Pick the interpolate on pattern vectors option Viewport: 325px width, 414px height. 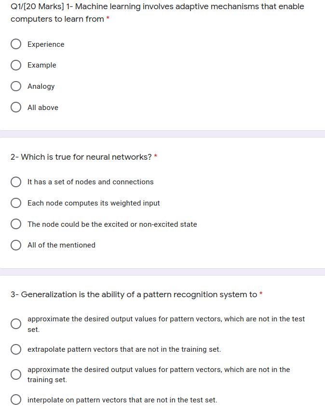point(16,400)
